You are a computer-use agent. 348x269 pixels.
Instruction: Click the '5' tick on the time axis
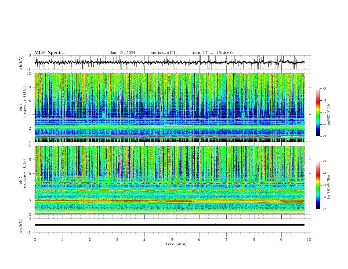[x=172, y=240]
